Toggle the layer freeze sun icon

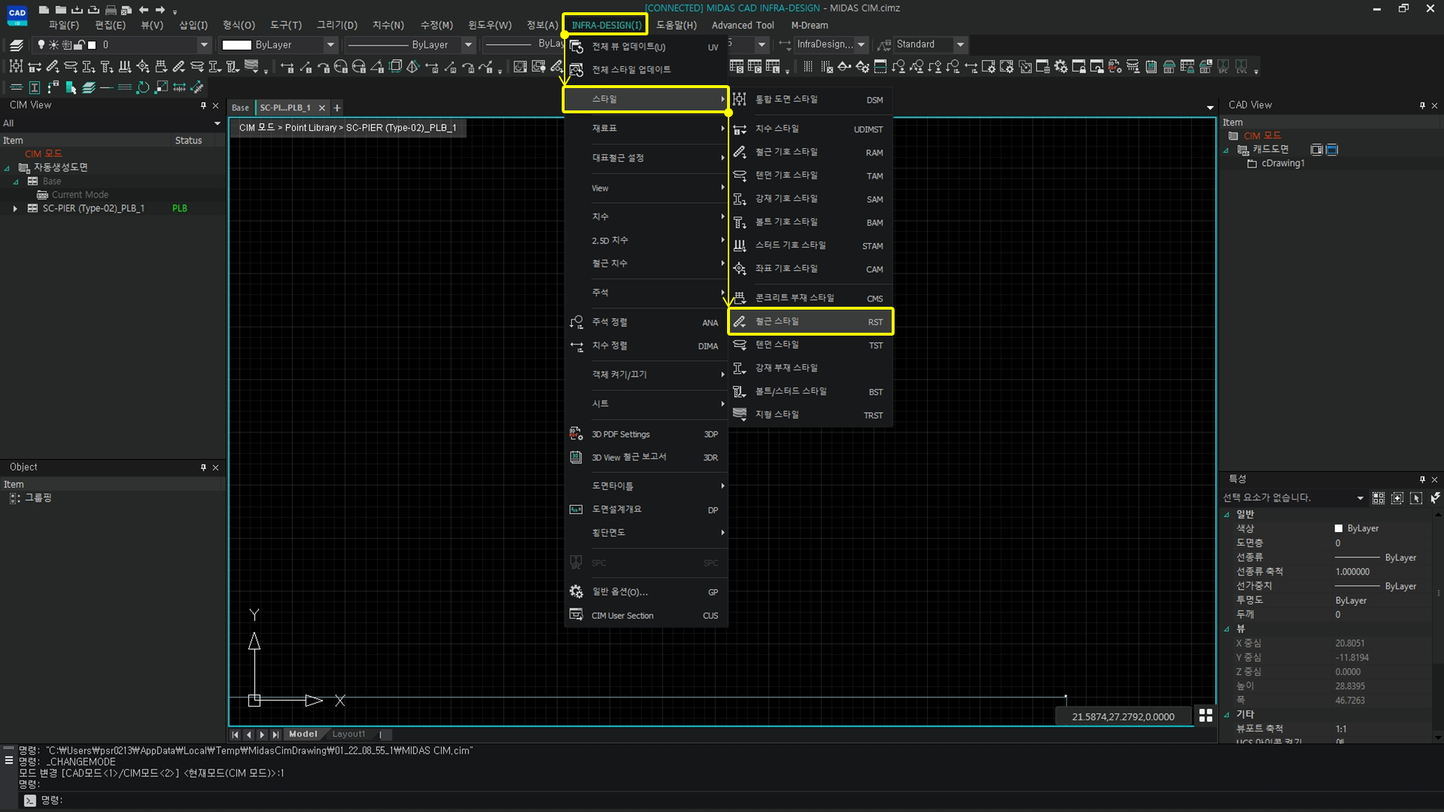pyautogui.click(x=53, y=45)
